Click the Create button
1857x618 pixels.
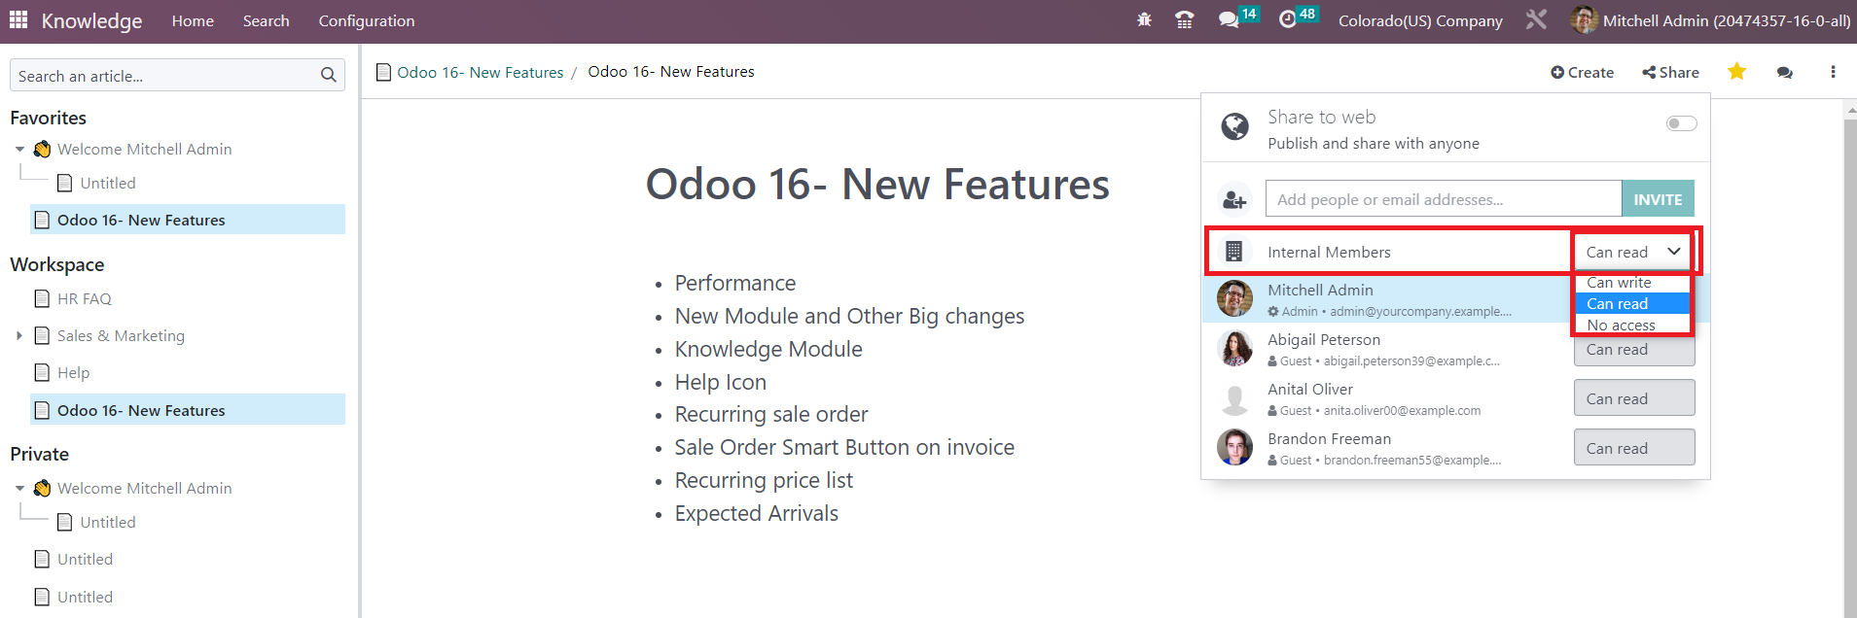click(1582, 72)
